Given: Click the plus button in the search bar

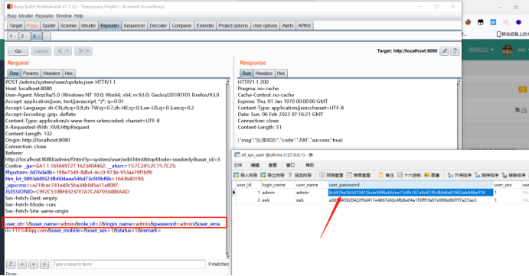Looking at the screenshot, I should [x=33, y=265].
